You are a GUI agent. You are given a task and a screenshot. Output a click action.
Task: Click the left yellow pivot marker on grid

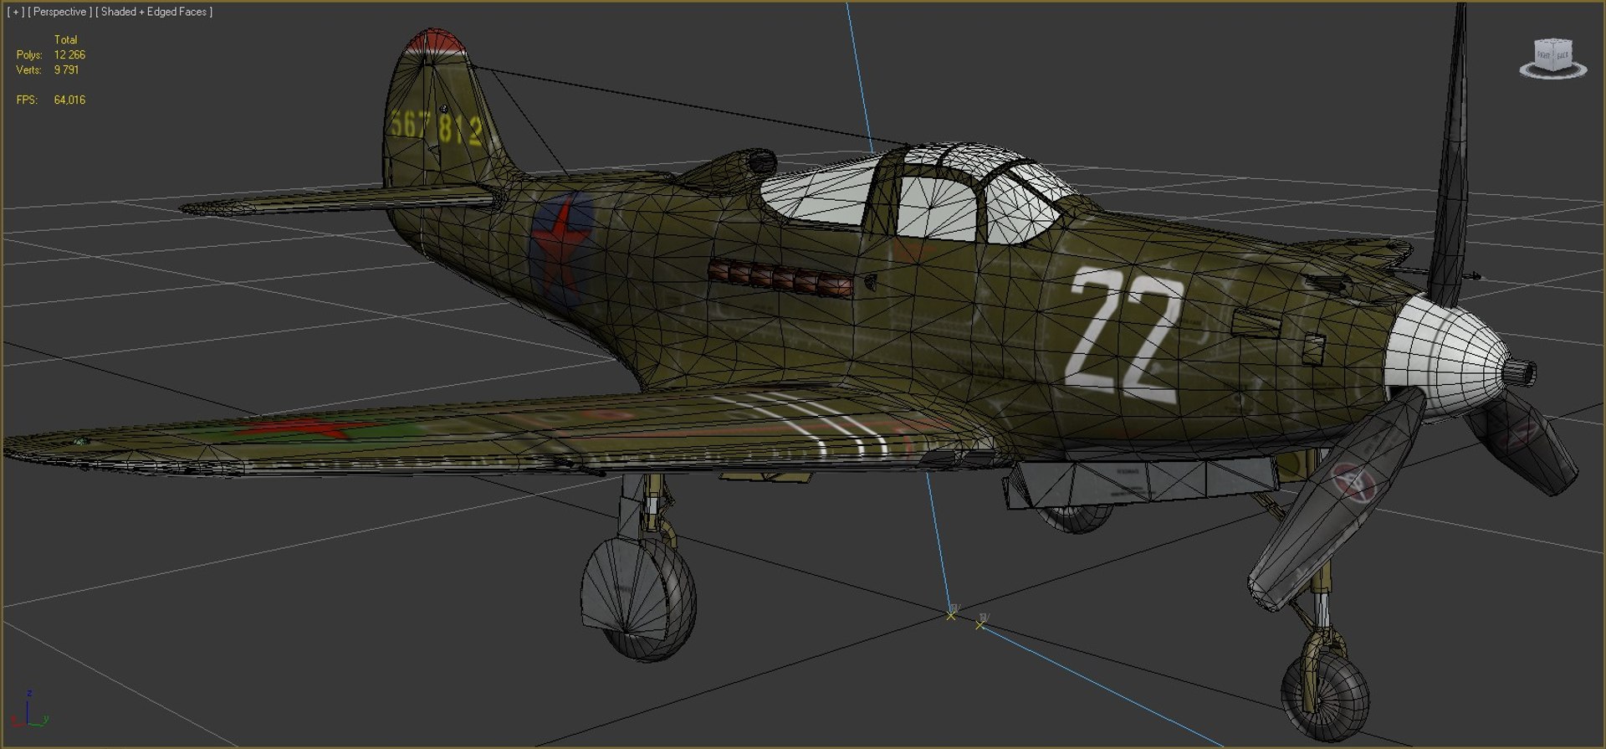pos(951,615)
